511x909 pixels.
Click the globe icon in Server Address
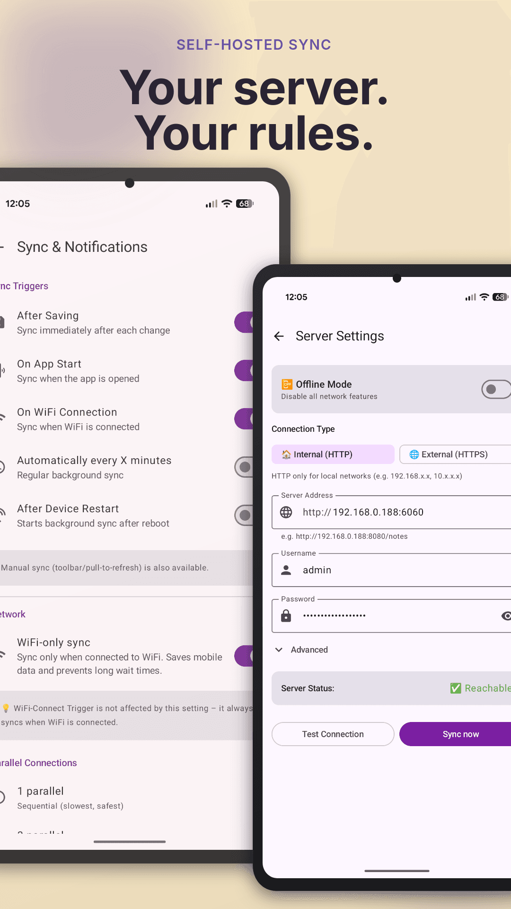point(286,512)
